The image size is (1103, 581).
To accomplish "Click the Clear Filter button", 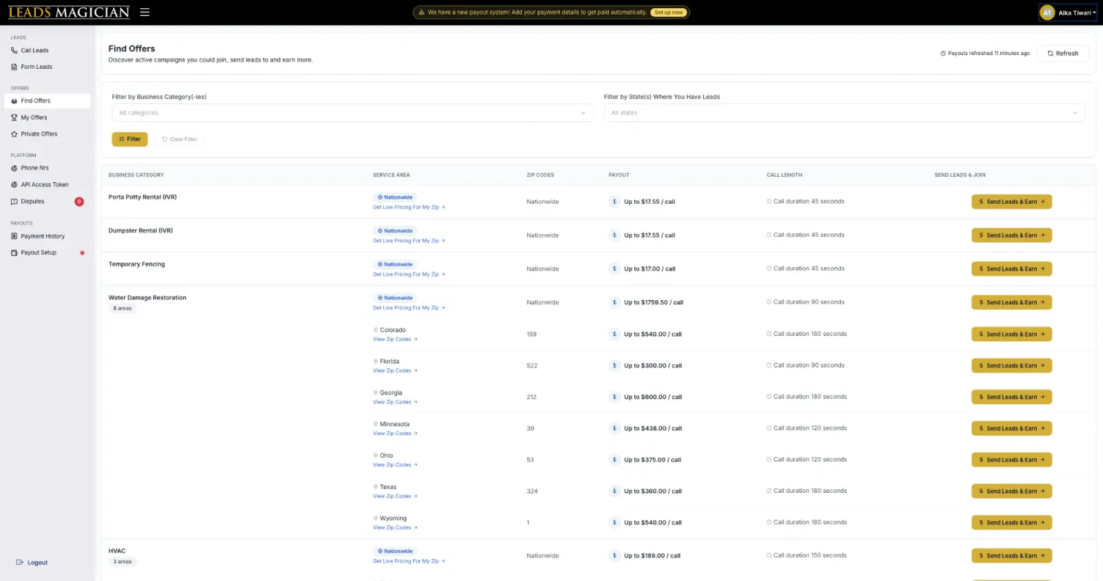I will (x=179, y=139).
